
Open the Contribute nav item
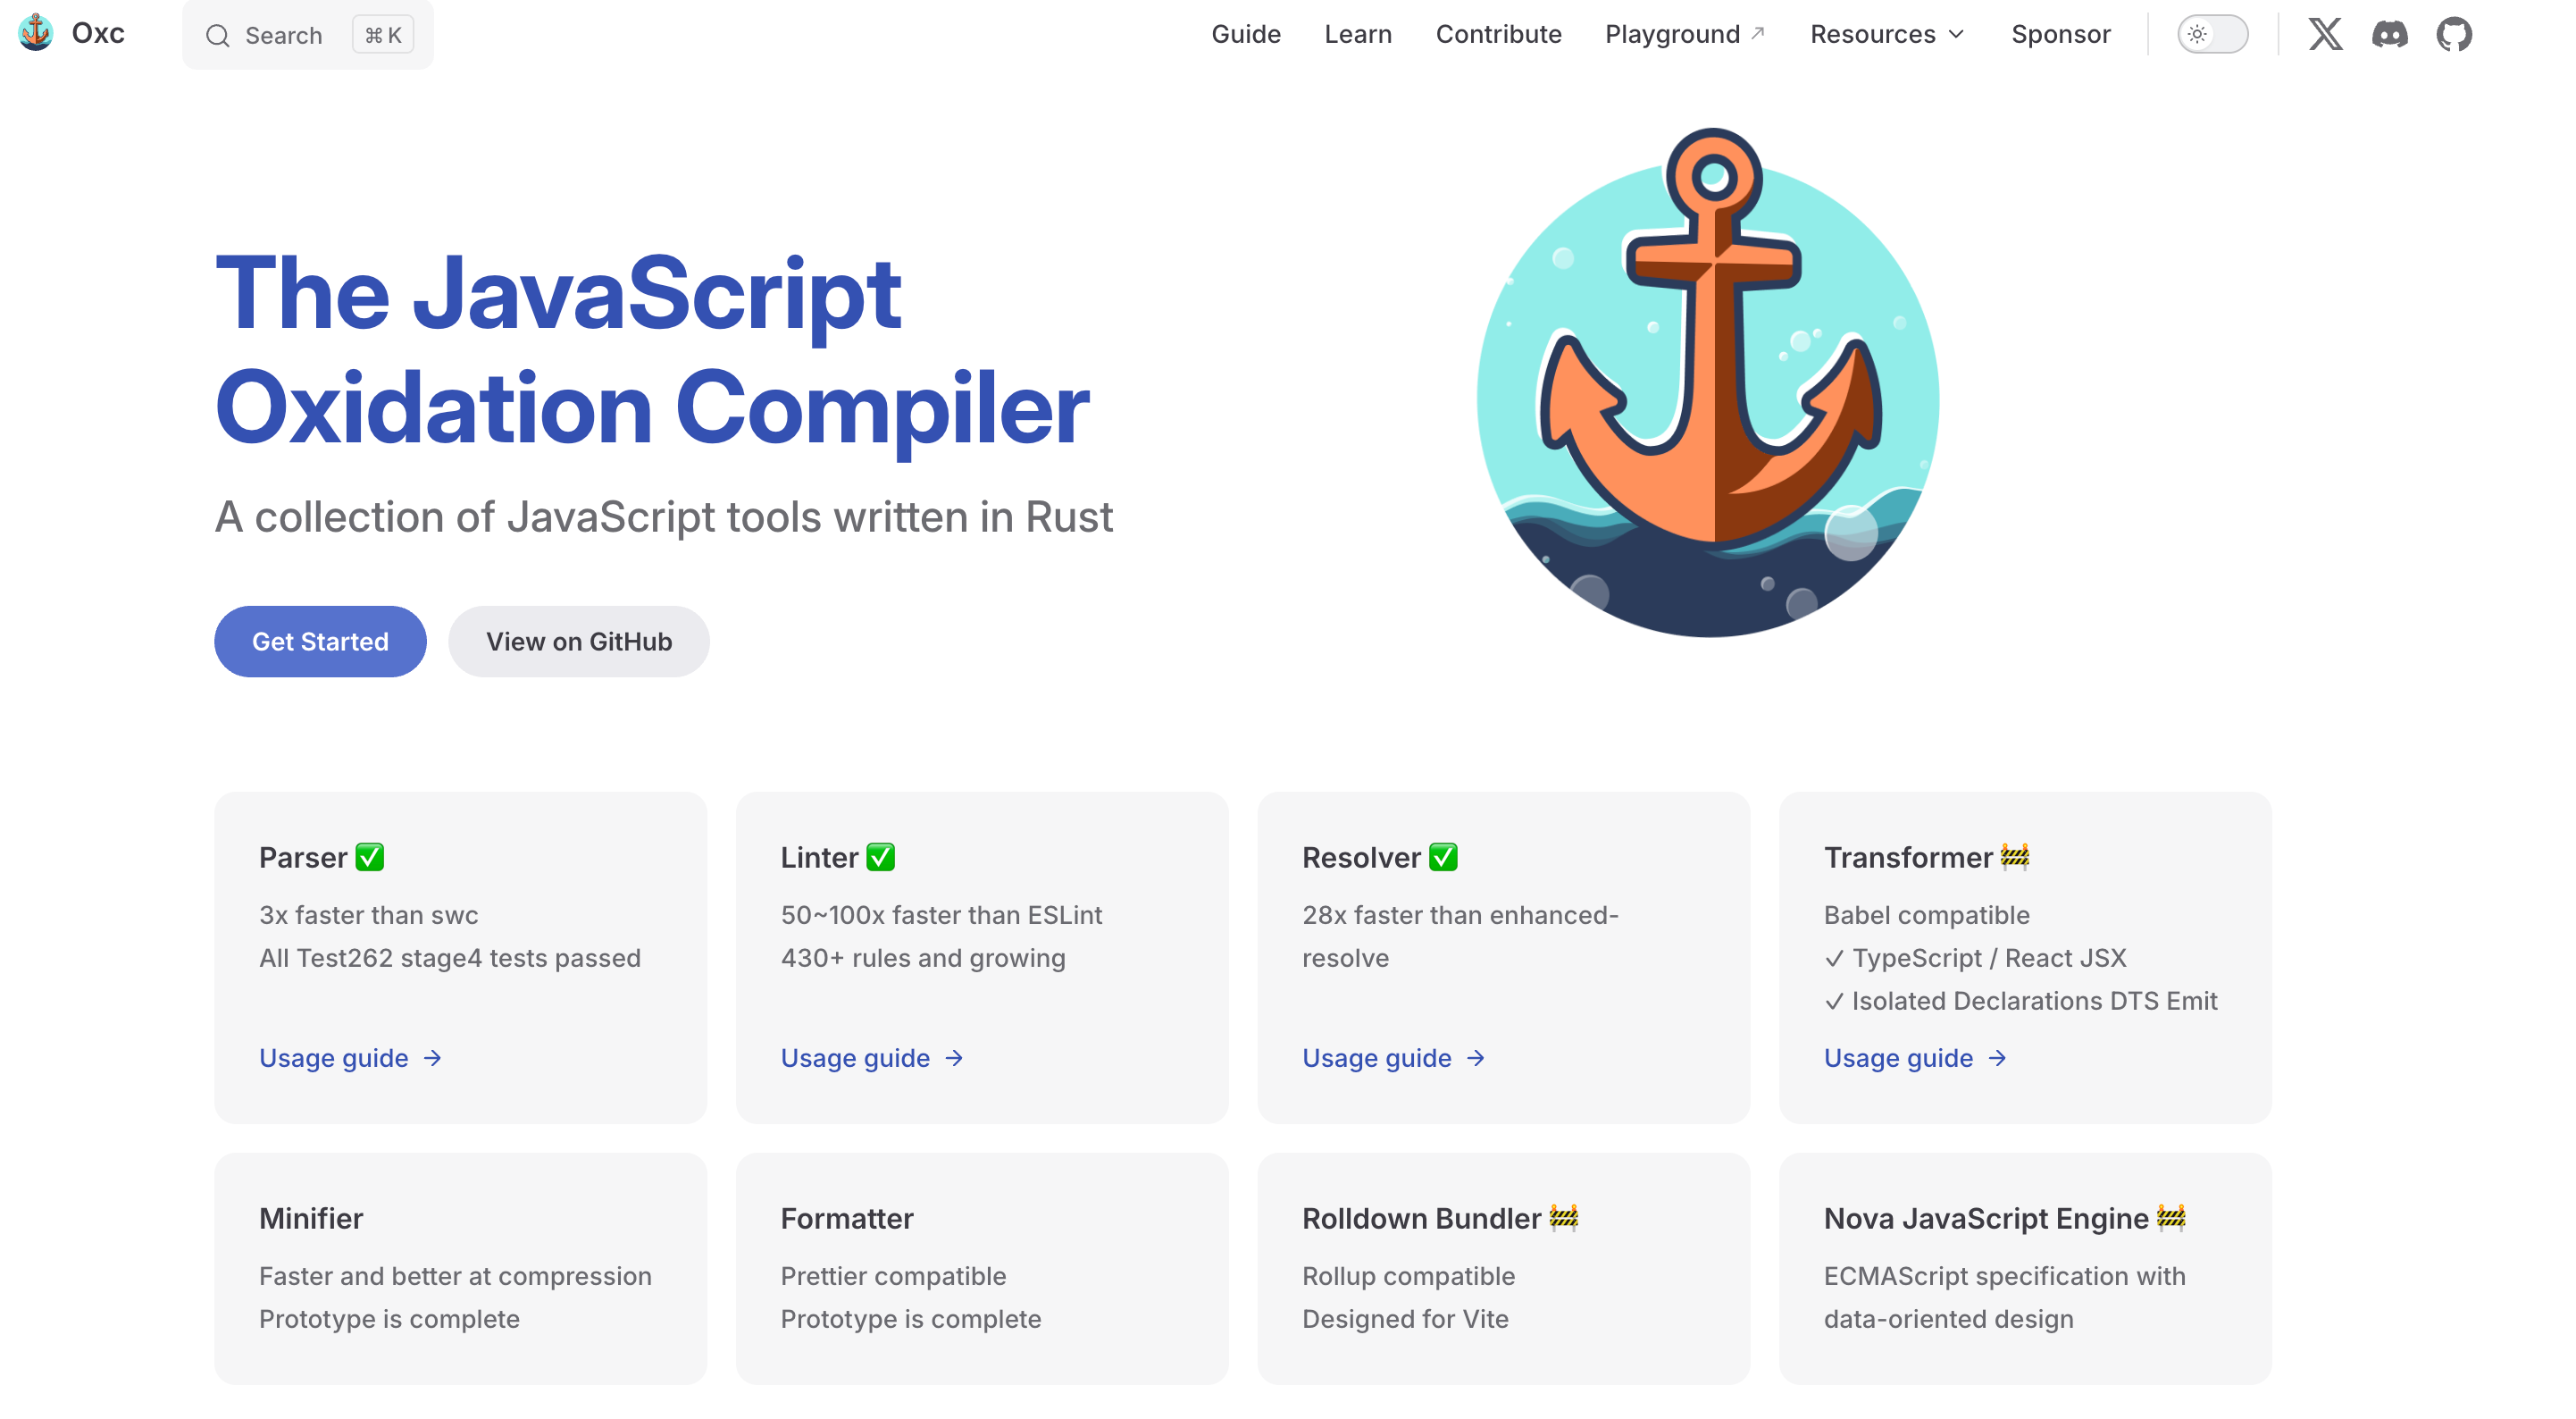(x=1498, y=34)
